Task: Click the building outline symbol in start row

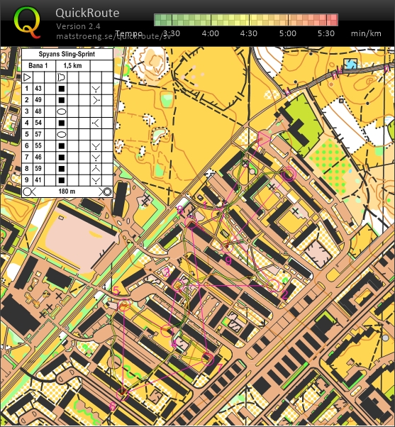Action: [62, 77]
